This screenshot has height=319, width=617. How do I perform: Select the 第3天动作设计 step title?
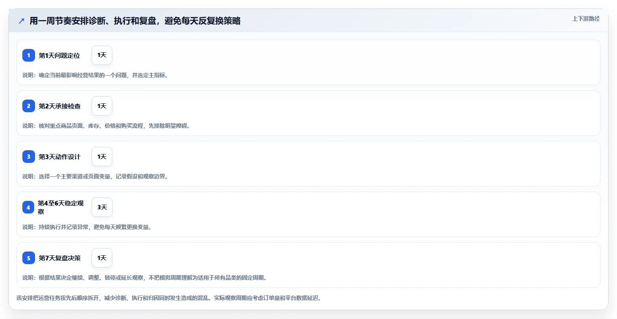click(x=60, y=157)
